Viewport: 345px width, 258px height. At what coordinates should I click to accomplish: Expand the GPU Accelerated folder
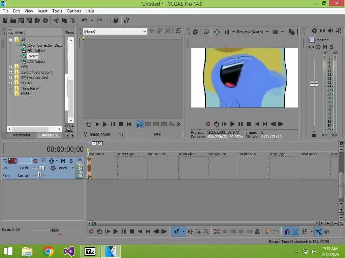10,78
